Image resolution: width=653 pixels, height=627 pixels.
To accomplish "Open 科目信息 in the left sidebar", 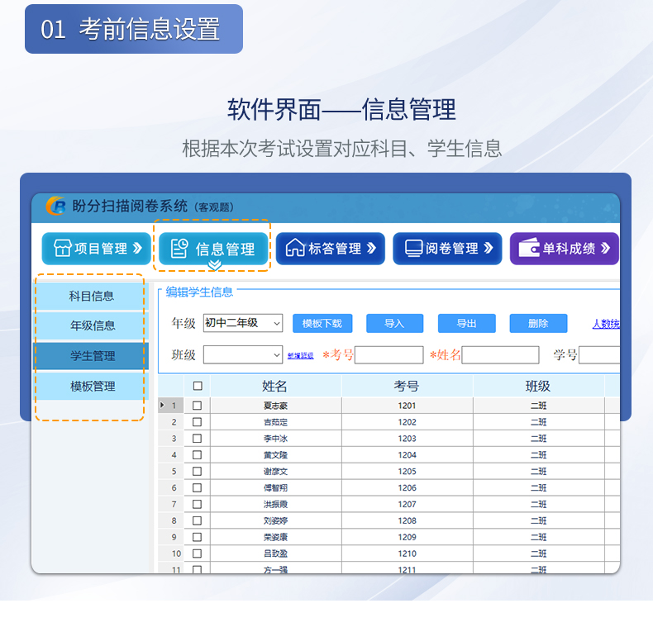I will click(x=92, y=296).
